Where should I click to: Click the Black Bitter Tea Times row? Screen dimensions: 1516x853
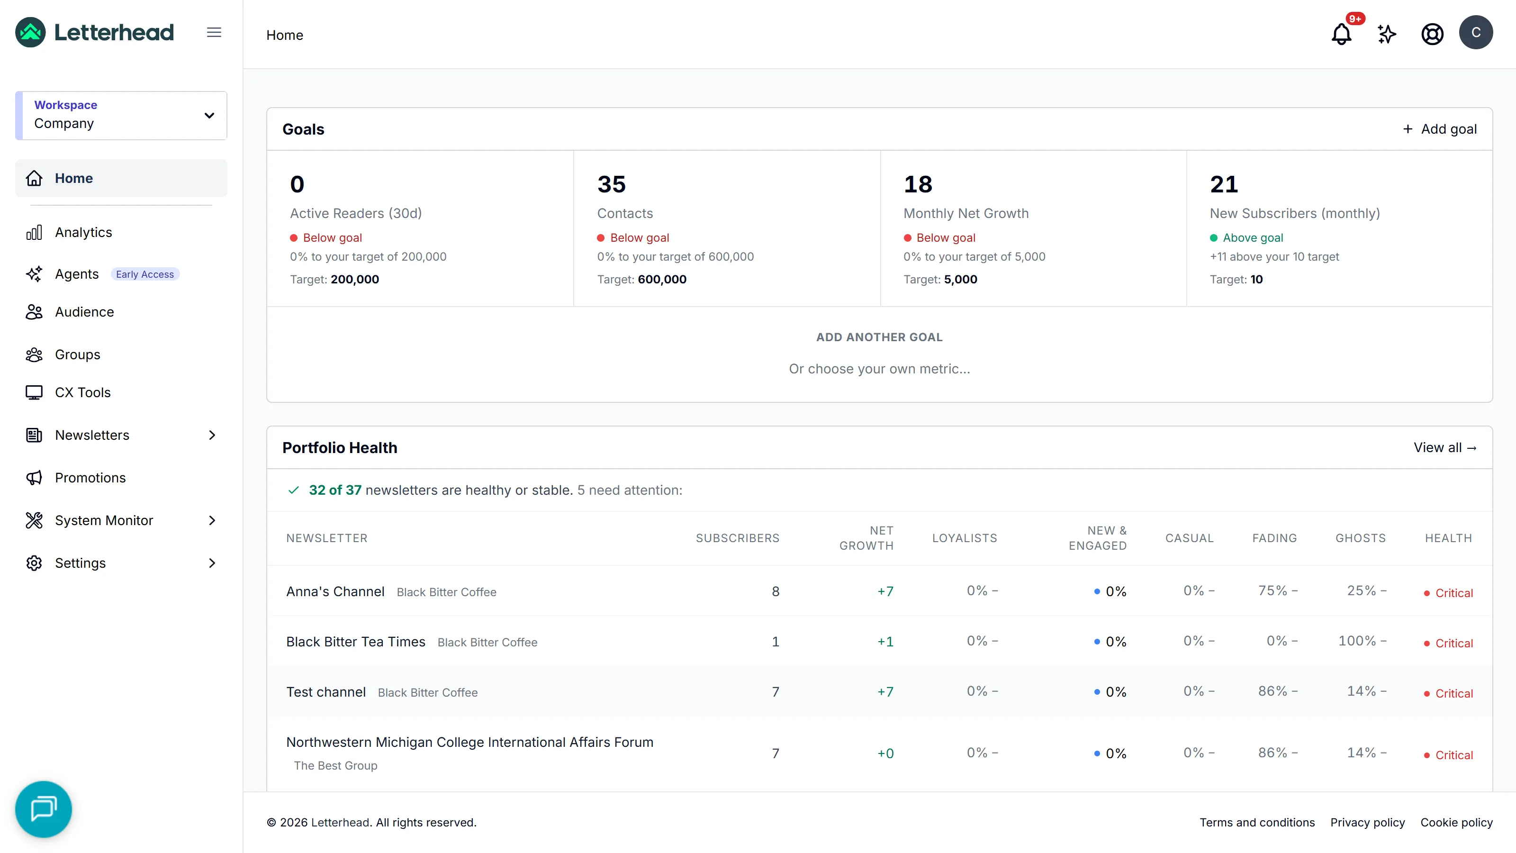click(x=879, y=641)
